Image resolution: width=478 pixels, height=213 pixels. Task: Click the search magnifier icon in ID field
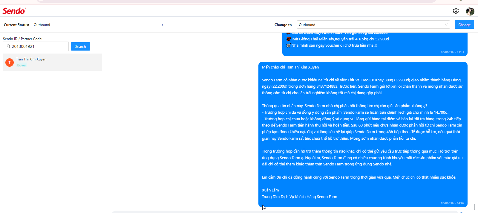pyautogui.click(x=8, y=46)
